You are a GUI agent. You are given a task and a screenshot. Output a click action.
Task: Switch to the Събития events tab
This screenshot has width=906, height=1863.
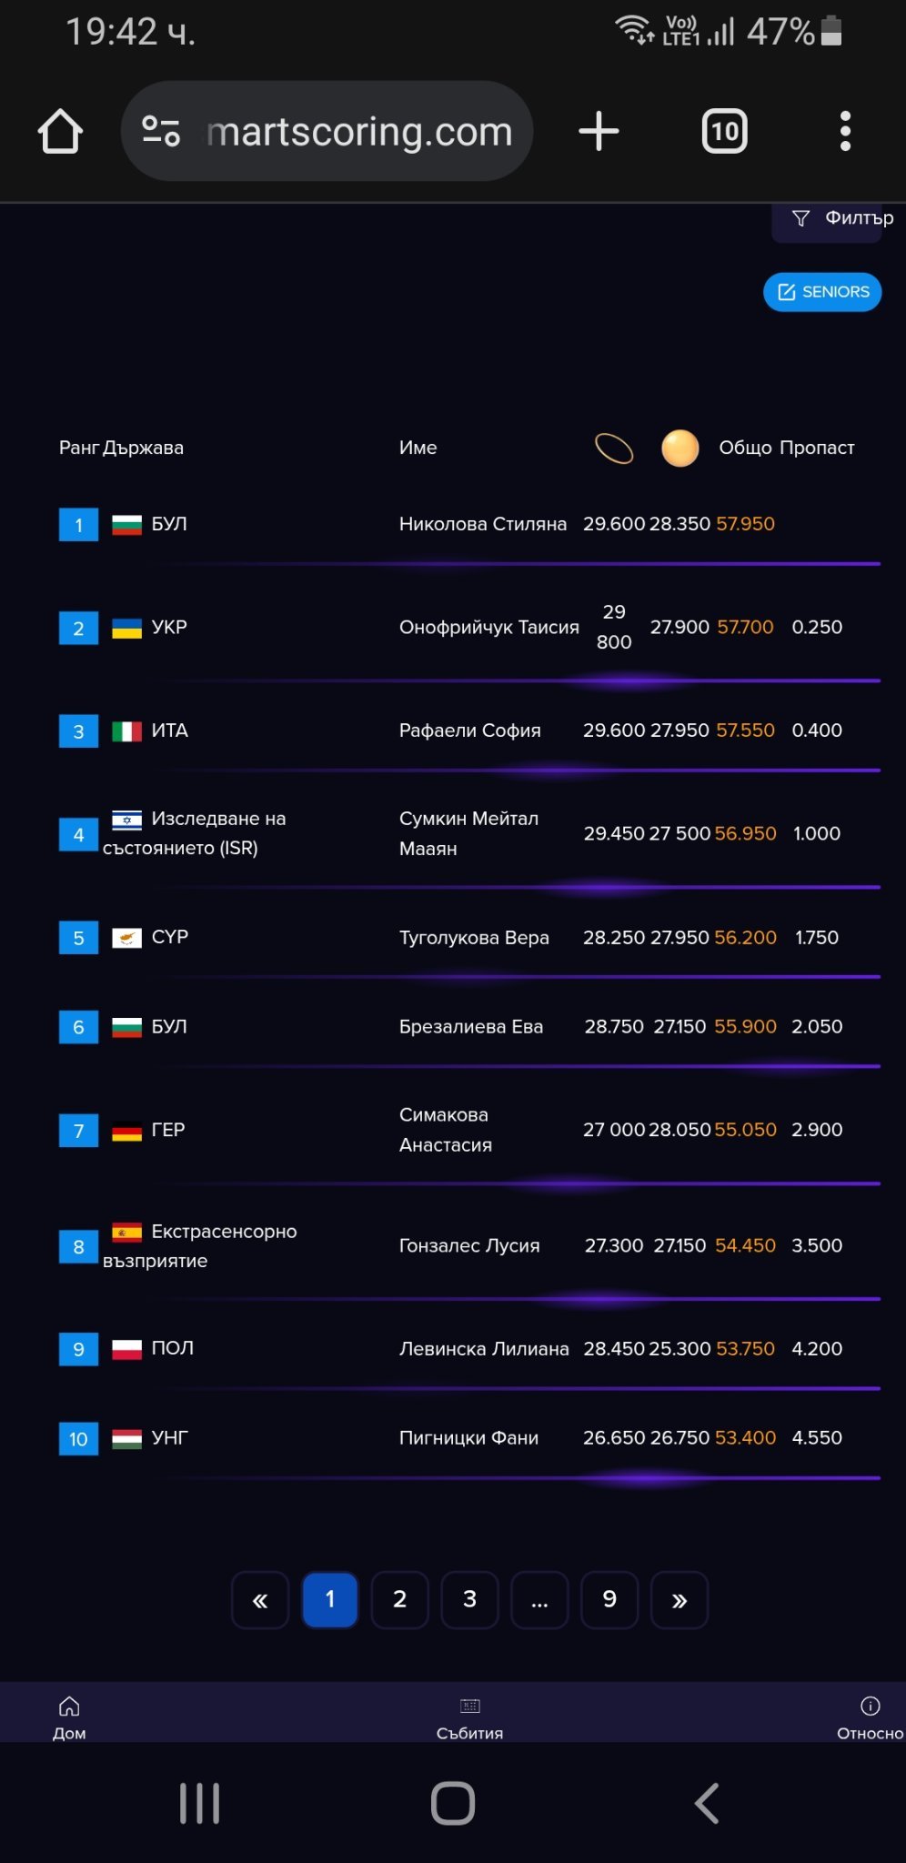pos(469,1717)
